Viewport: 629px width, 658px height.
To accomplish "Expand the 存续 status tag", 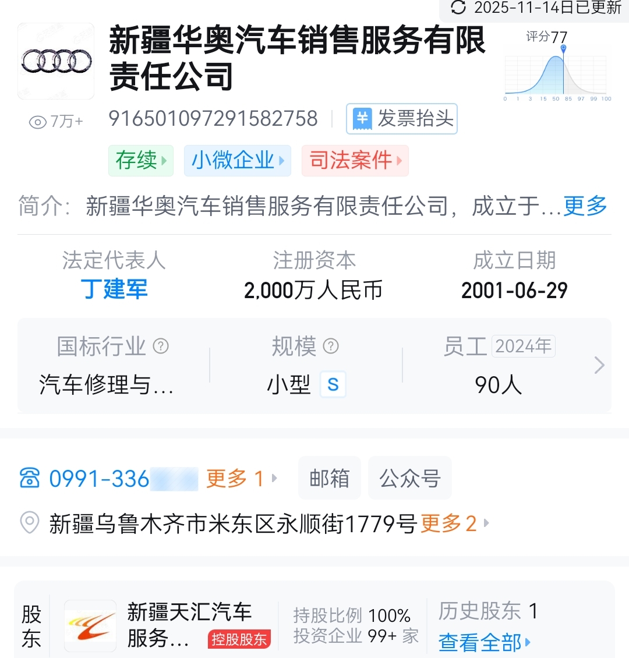I will 141,161.
